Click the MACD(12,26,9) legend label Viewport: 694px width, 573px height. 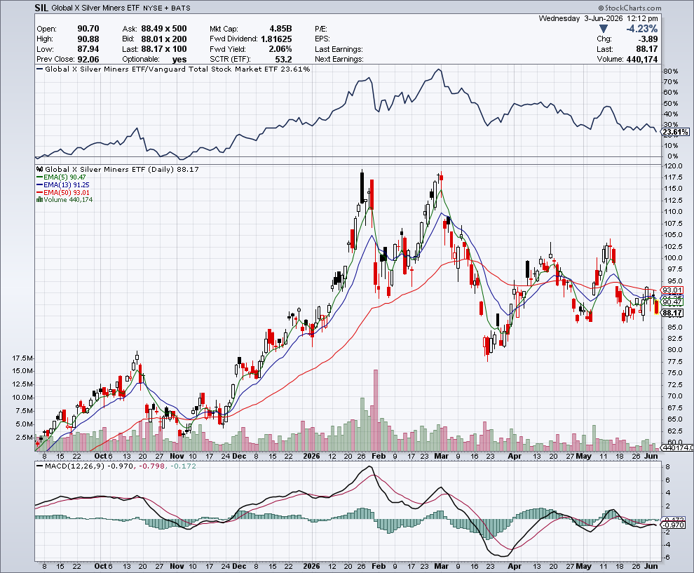tap(76, 466)
